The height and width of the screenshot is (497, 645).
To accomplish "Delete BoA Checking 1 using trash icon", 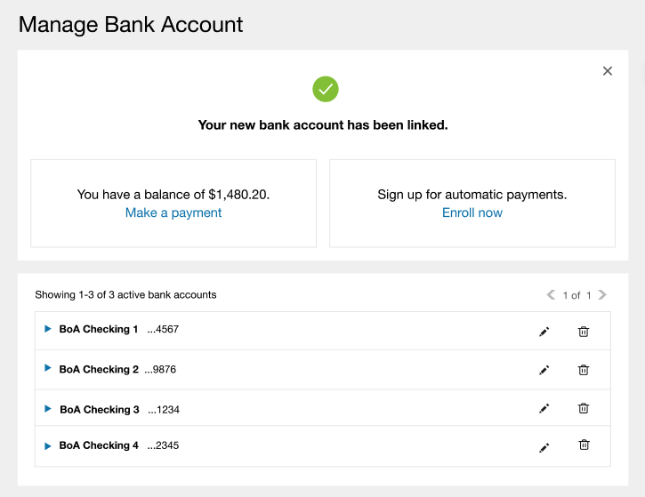I will coord(584,332).
